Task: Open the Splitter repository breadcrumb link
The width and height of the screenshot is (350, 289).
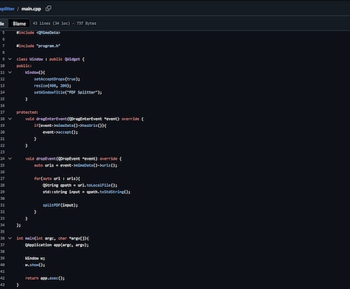Action: pyautogui.click(x=7, y=9)
